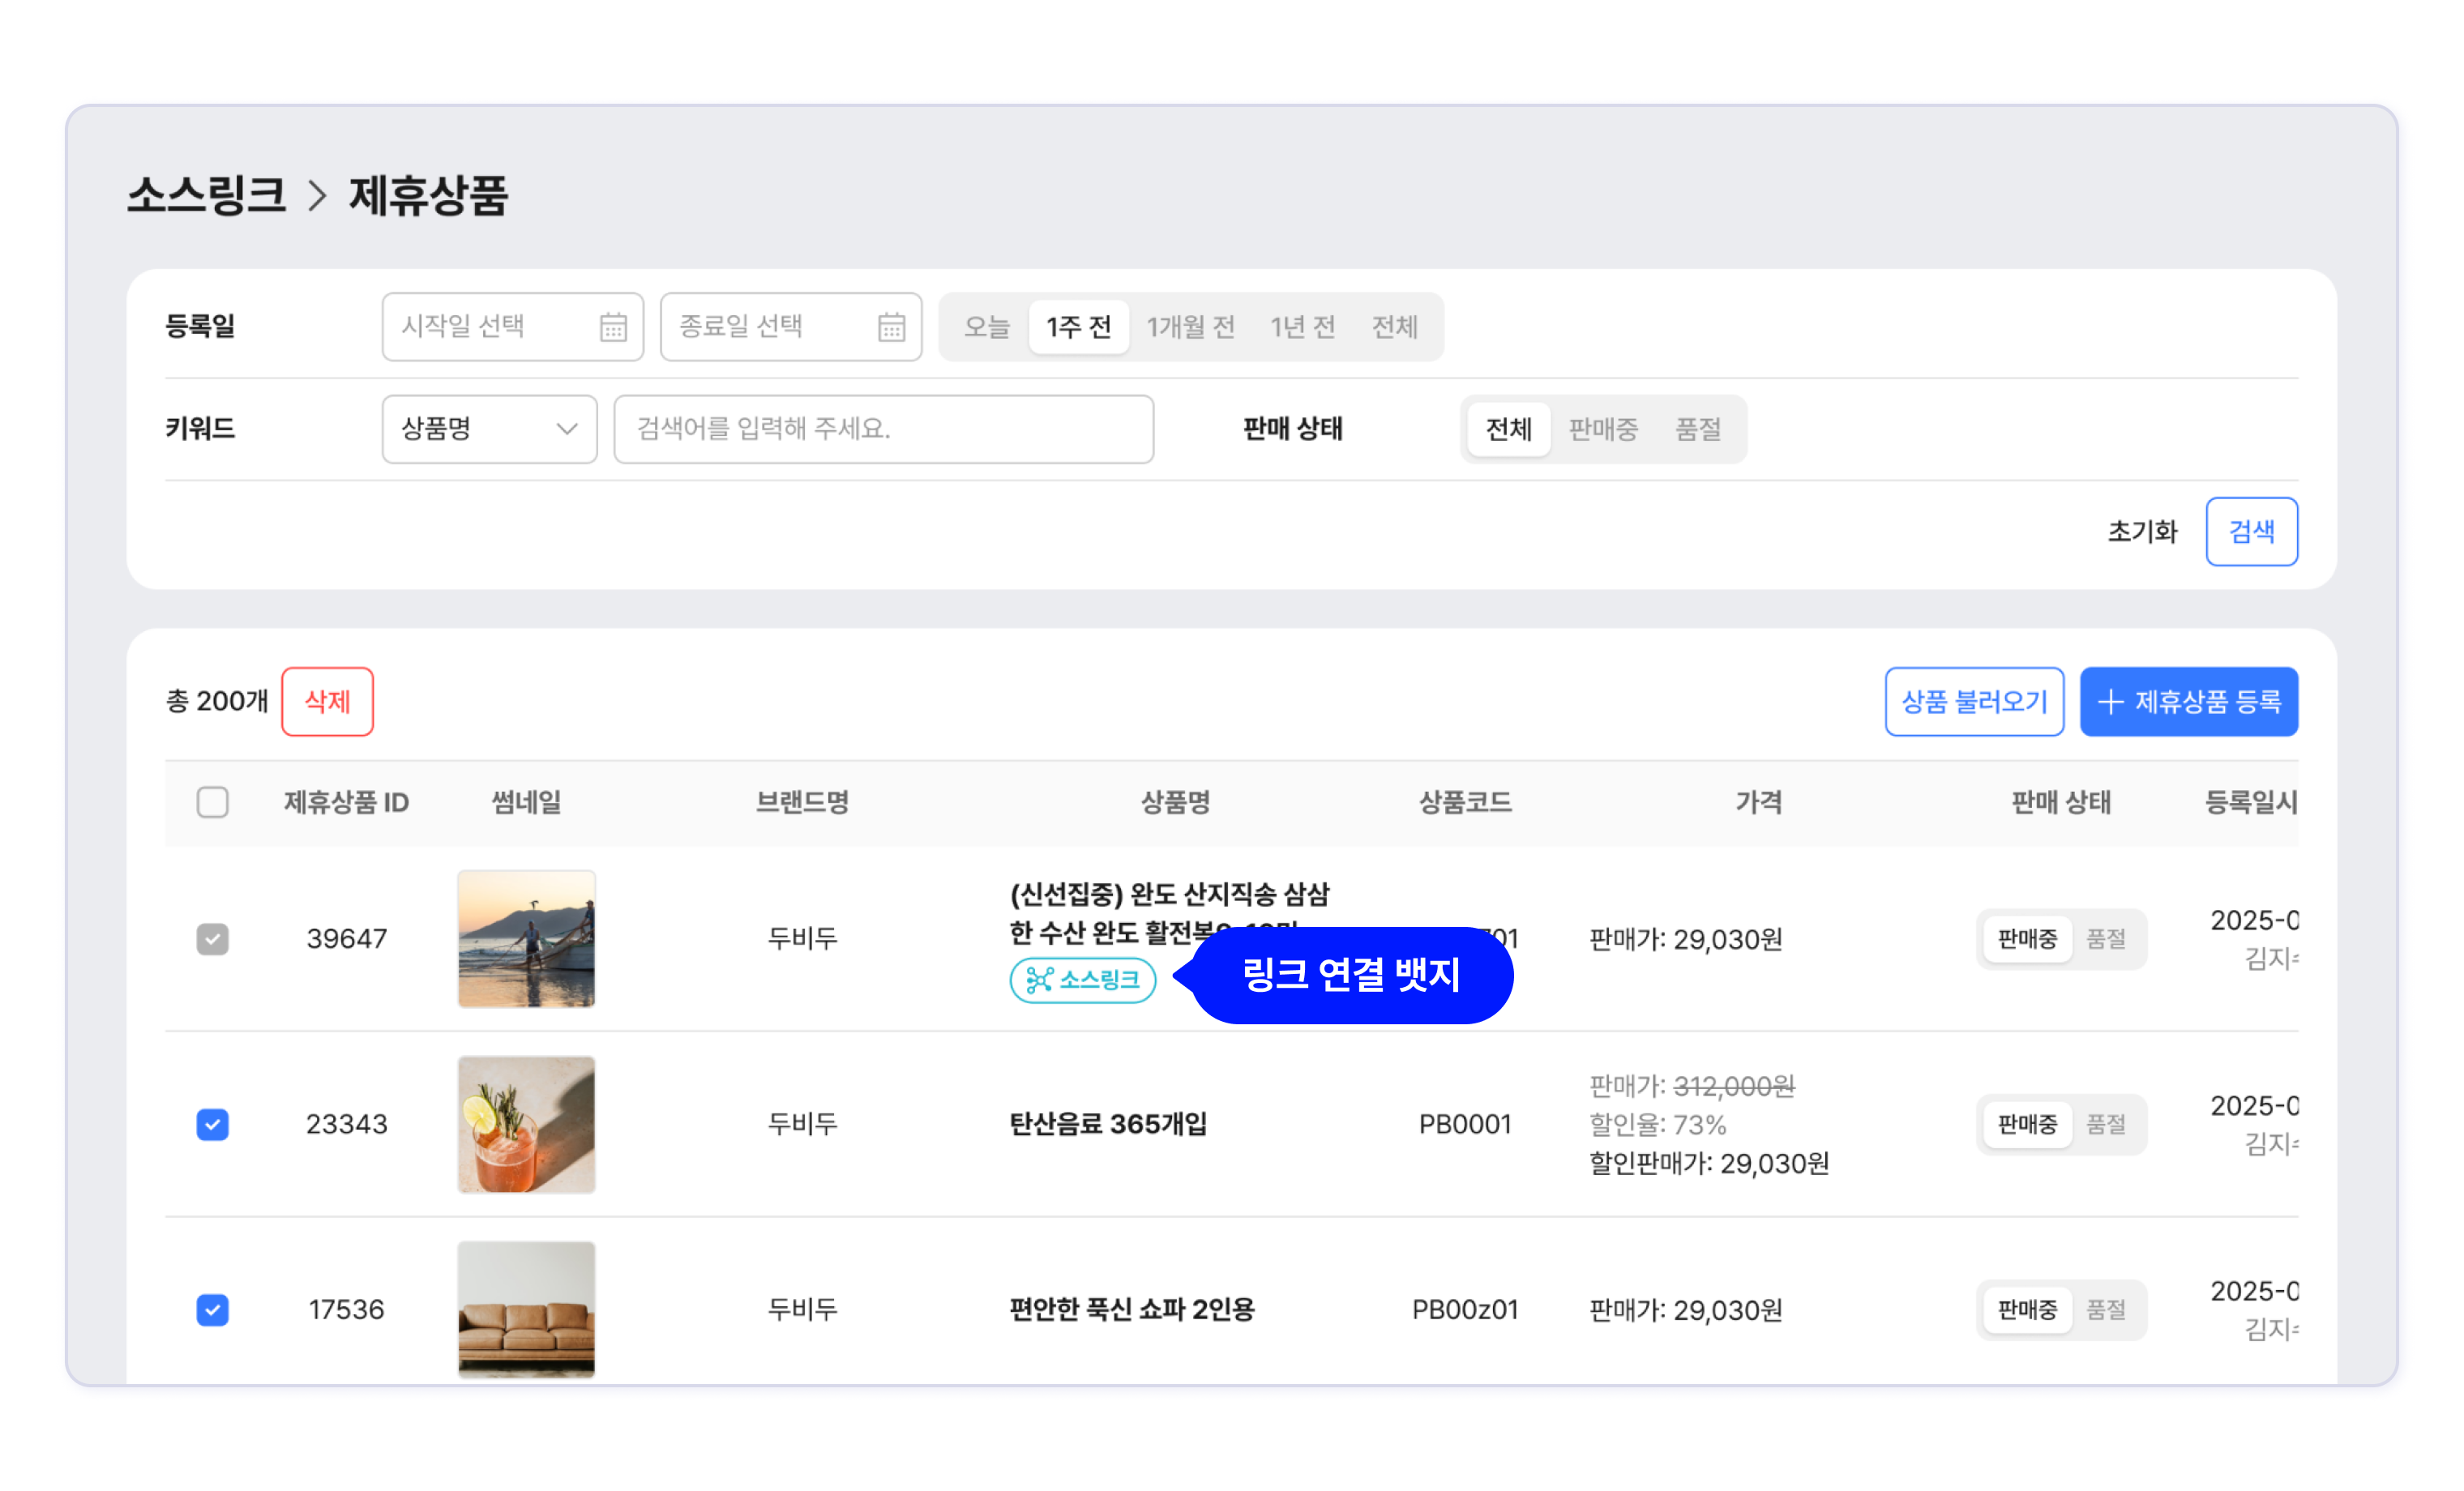Screen dimensions: 2464x1491
Task: Click the start date calendar icon
Action: click(613, 327)
